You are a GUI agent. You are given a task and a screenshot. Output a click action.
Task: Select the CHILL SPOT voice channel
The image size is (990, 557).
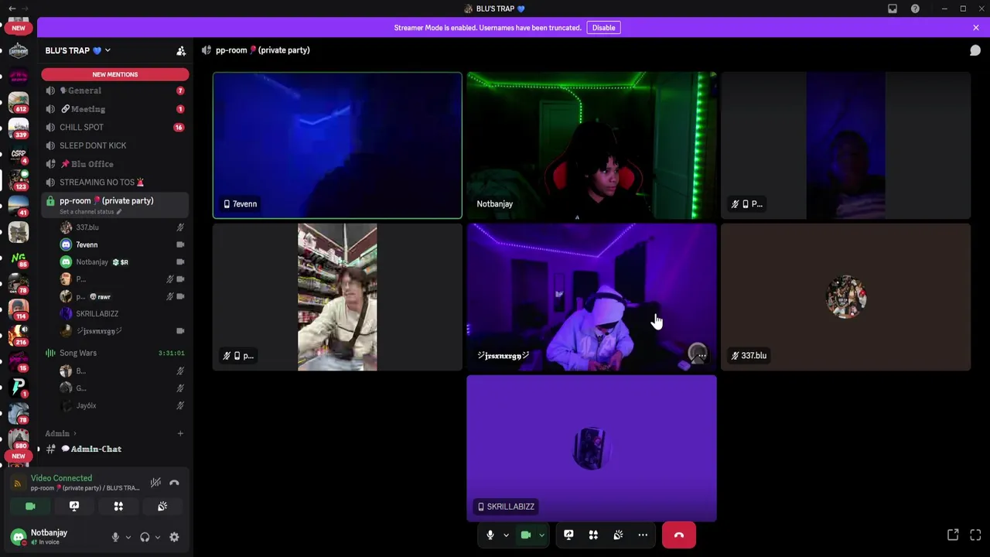114,127
